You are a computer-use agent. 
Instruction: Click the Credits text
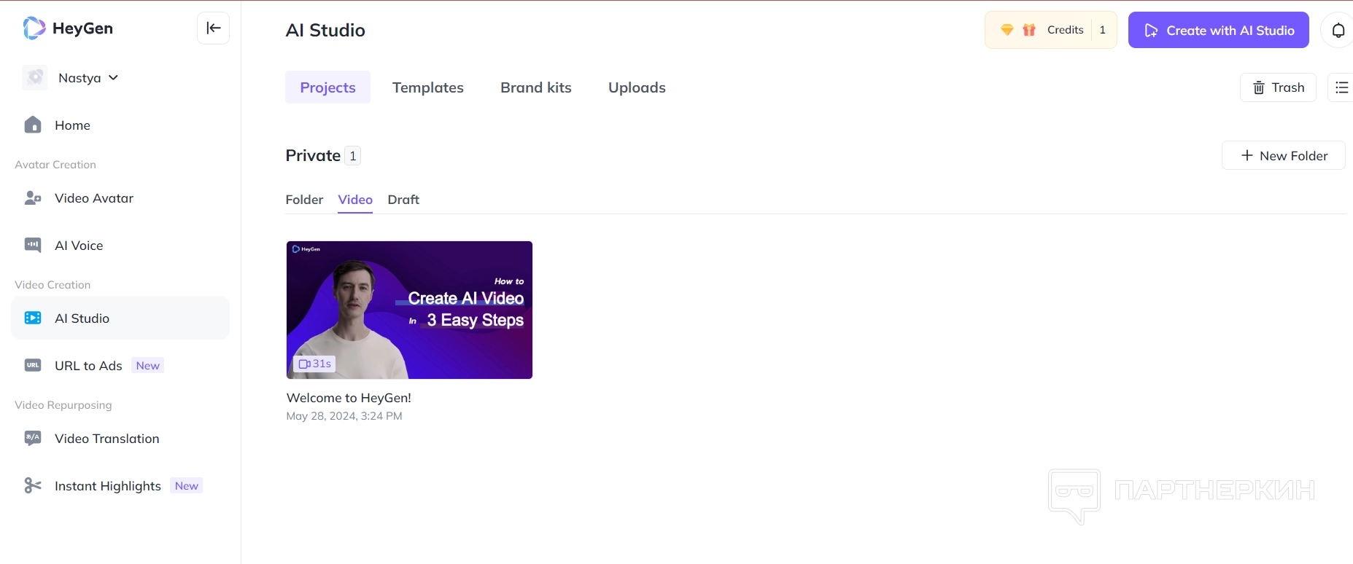click(1066, 30)
